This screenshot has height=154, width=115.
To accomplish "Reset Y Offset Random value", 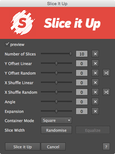I will [95, 73].
